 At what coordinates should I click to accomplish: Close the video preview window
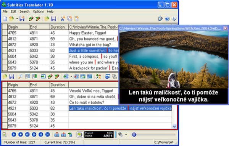pos(225,28)
